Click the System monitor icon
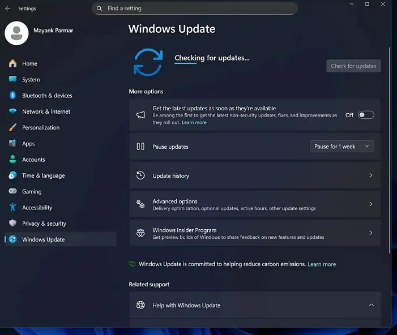 (12, 79)
